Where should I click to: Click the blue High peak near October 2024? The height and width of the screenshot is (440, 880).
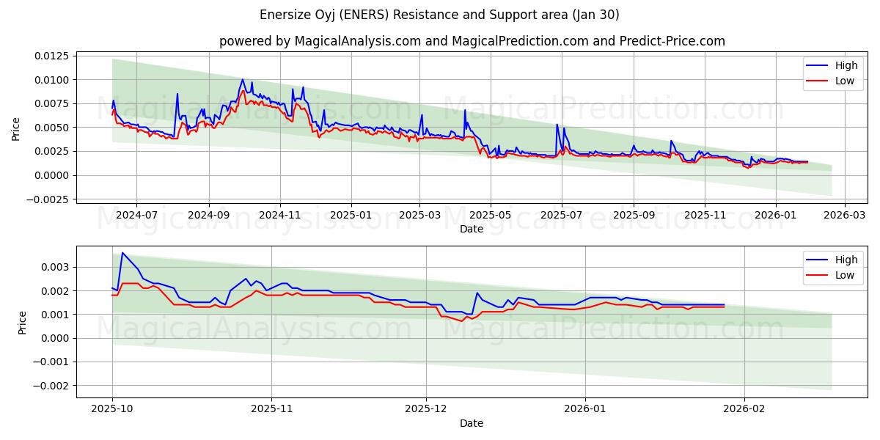pos(243,80)
